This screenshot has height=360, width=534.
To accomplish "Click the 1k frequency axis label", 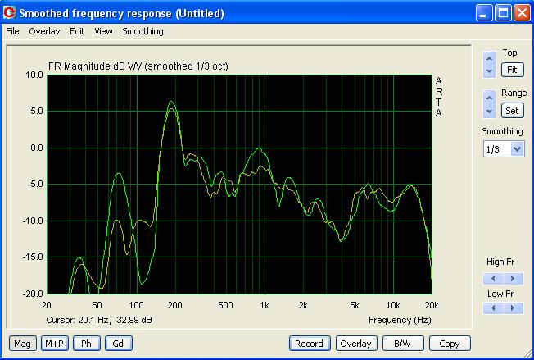I will (x=265, y=305).
